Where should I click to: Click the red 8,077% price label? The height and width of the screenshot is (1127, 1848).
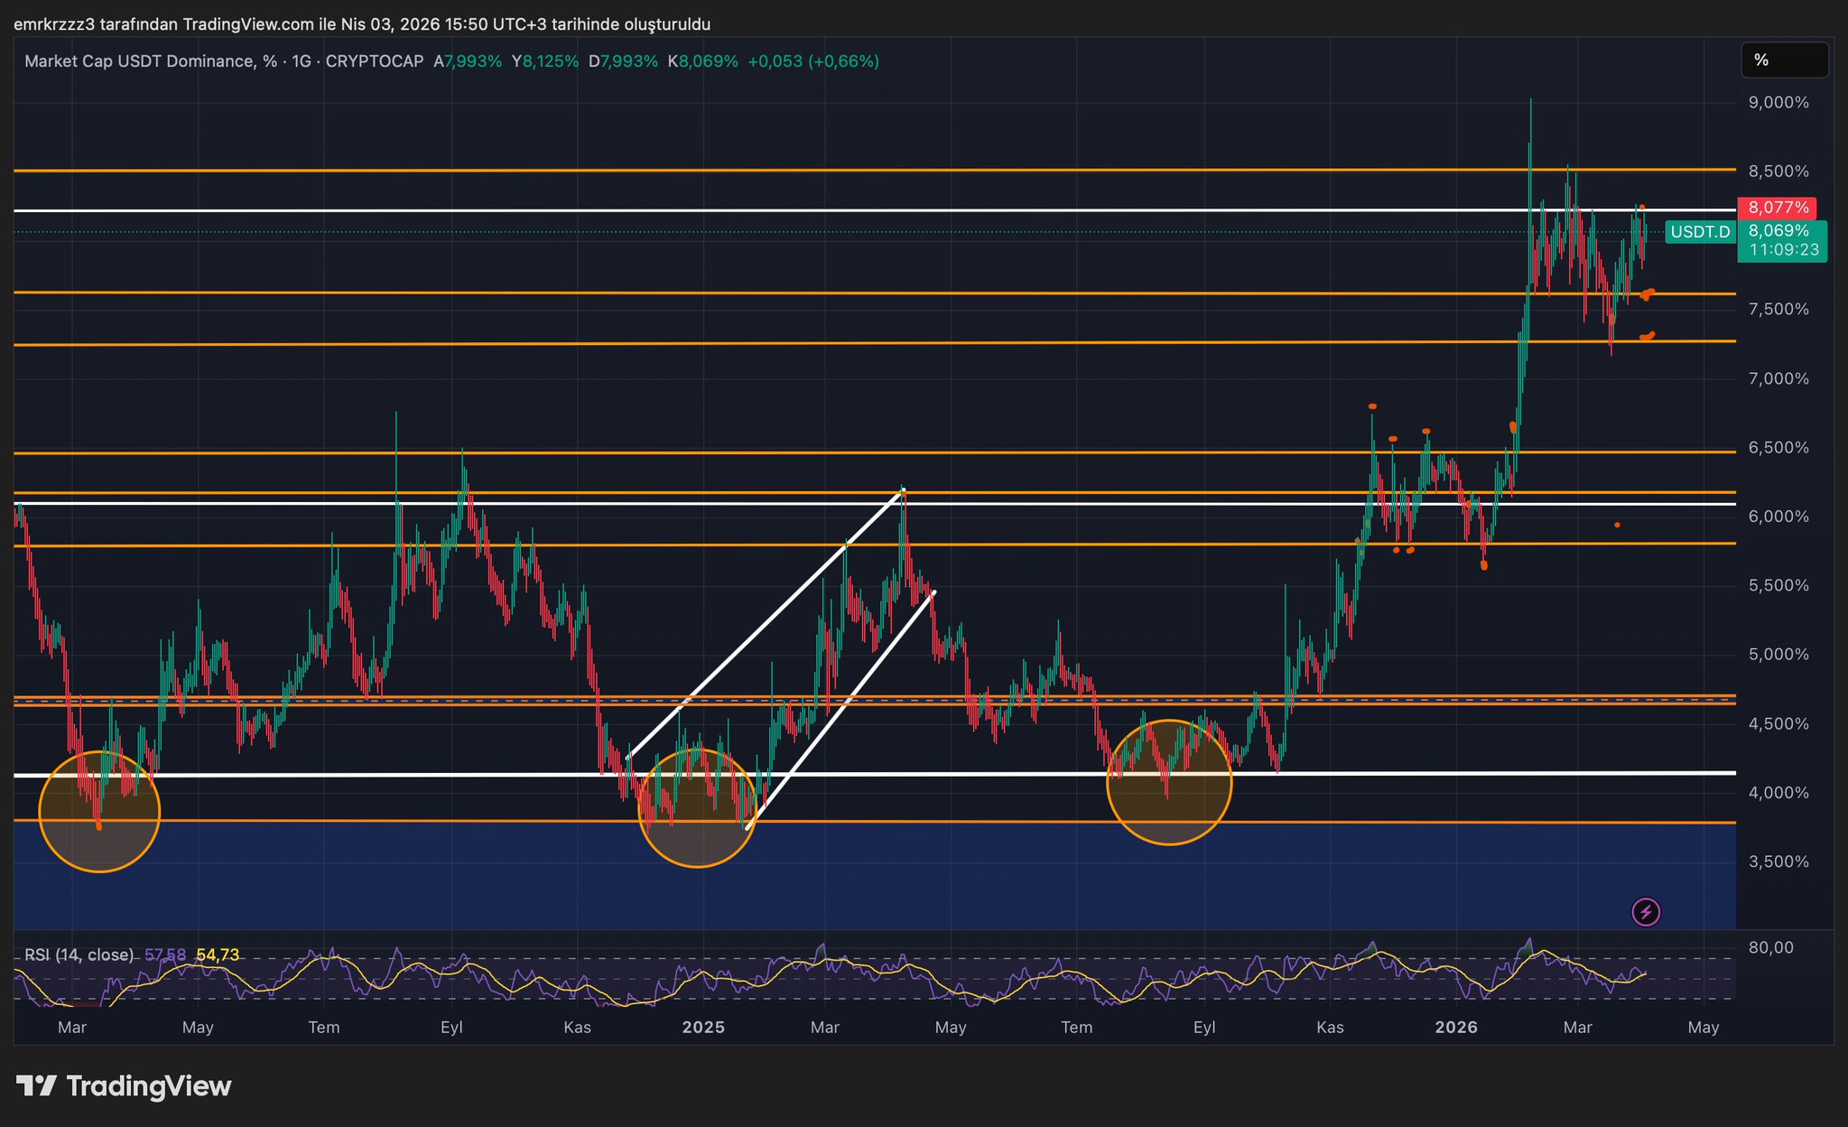click(1778, 208)
